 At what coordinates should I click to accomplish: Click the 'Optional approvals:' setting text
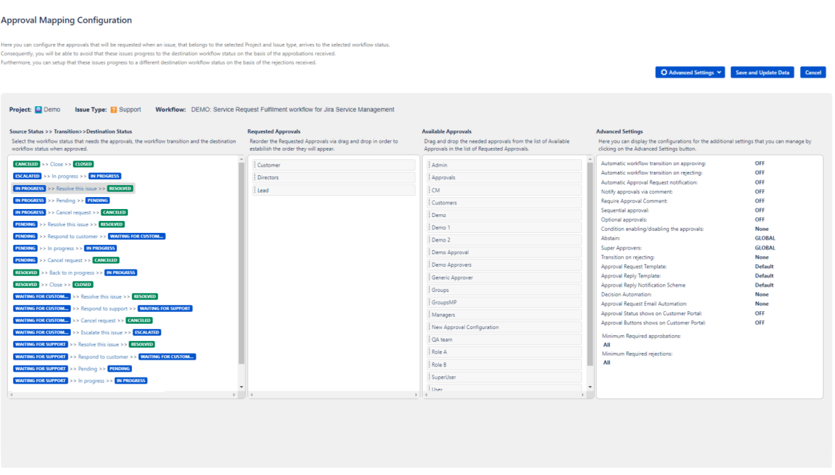623,220
